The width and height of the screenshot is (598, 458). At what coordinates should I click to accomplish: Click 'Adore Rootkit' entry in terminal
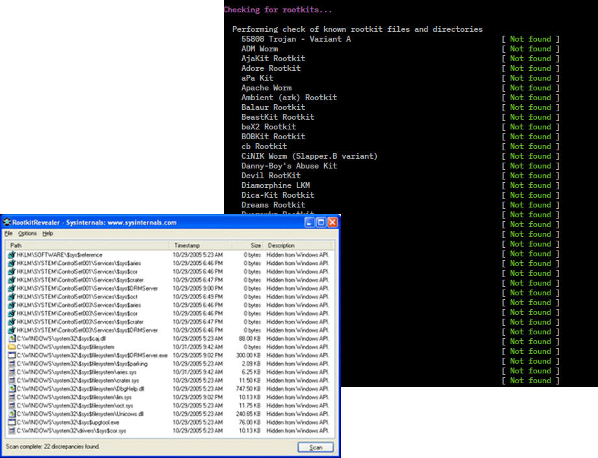[271, 68]
